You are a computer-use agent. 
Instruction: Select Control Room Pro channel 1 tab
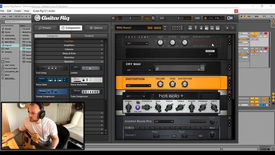[129, 128]
